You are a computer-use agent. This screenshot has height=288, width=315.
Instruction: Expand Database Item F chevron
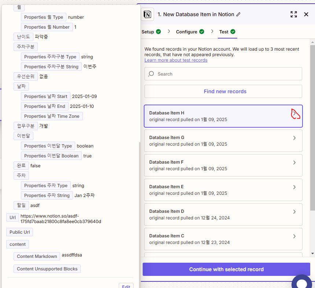[x=294, y=163]
